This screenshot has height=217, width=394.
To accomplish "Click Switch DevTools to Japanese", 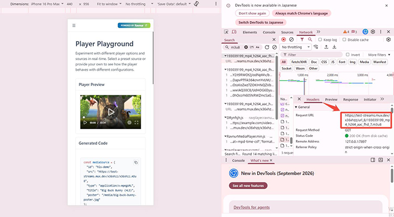I will 261,23.
